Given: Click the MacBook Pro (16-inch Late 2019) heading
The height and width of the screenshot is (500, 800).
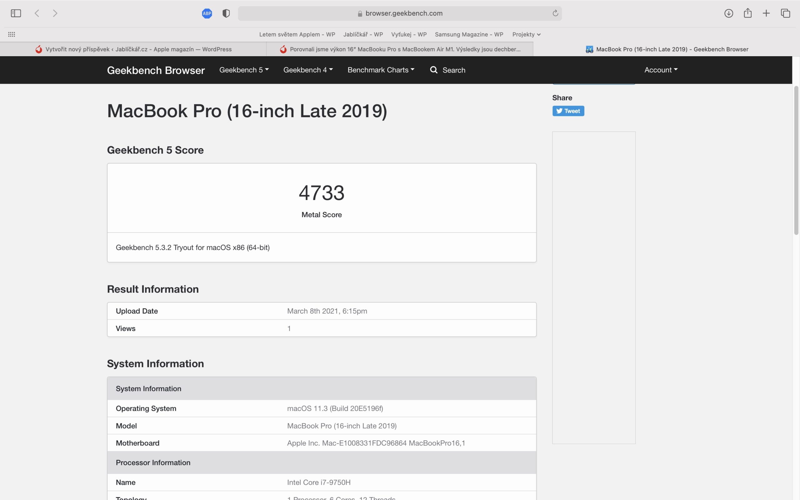Looking at the screenshot, I should pyautogui.click(x=247, y=111).
